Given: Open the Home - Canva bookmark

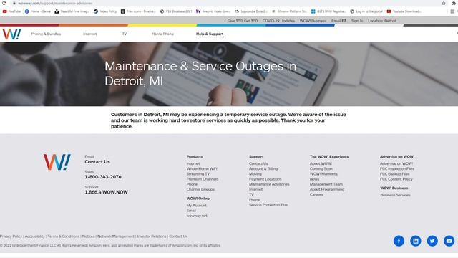Looking at the screenshot, I should [x=38, y=11].
